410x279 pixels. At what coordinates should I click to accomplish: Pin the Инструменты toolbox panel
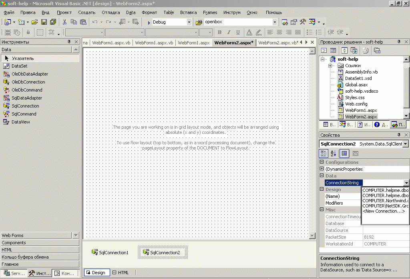click(69, 42)
